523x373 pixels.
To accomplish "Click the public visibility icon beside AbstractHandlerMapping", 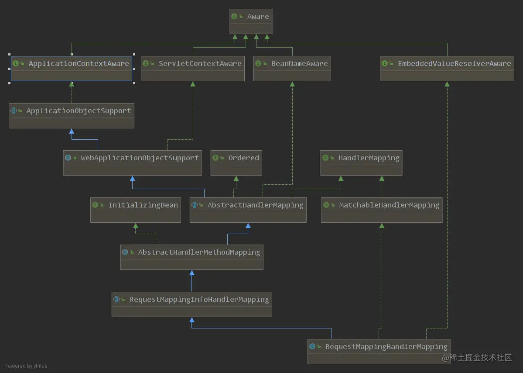I will coord(201,205).
